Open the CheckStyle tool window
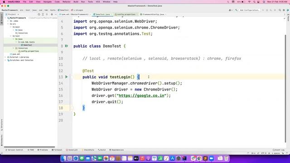Viewport: 290px width, 163px height. 88,150
